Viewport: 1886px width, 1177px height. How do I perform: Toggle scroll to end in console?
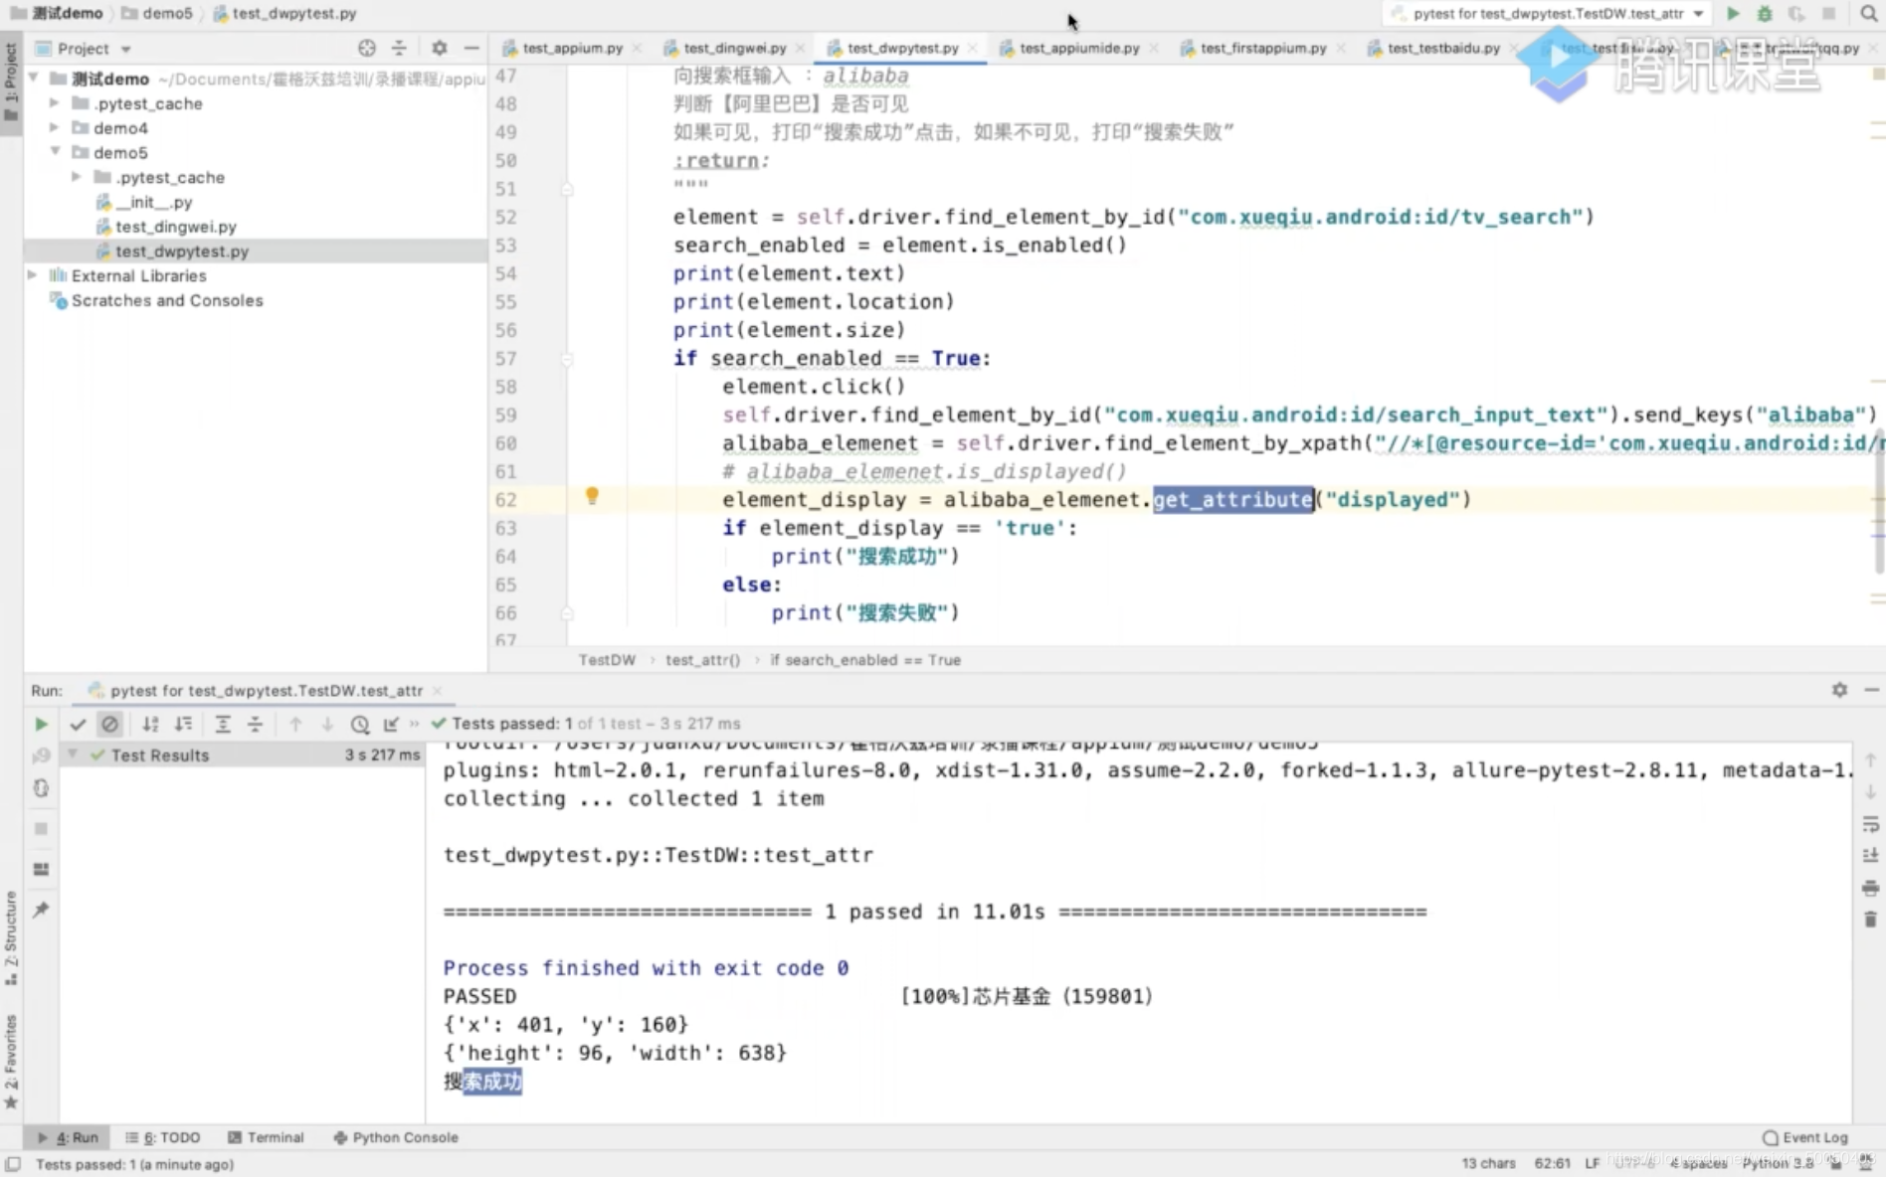(x=1870, y=855)
